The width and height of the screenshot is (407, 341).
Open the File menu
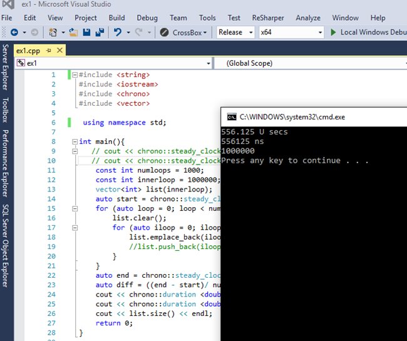click(x=7, y=18)
